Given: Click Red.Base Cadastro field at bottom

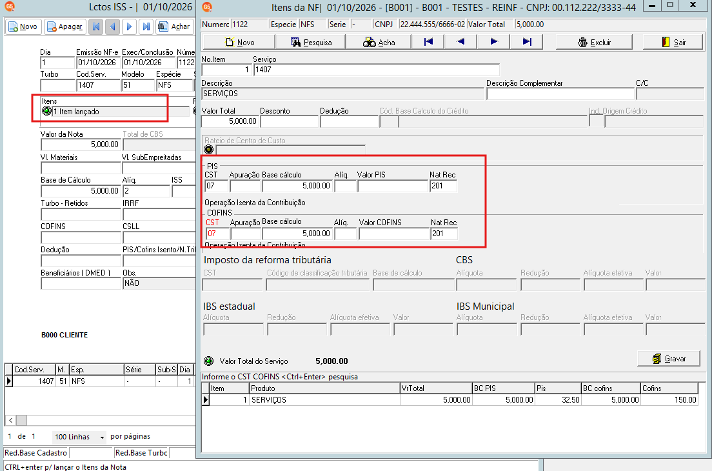Looking at the screenshot, I should [x=91, y=453].
